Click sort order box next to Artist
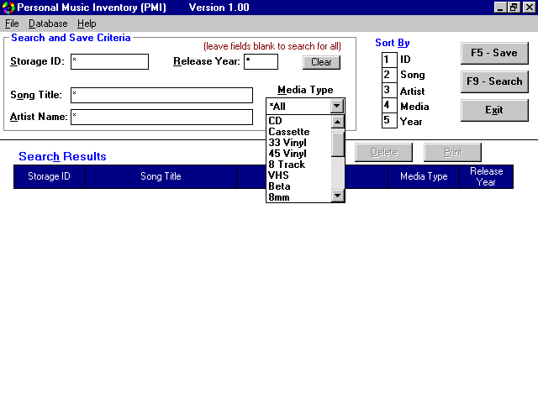The height and width of the screenshot is (403, 538). click(x=388, y=91)
